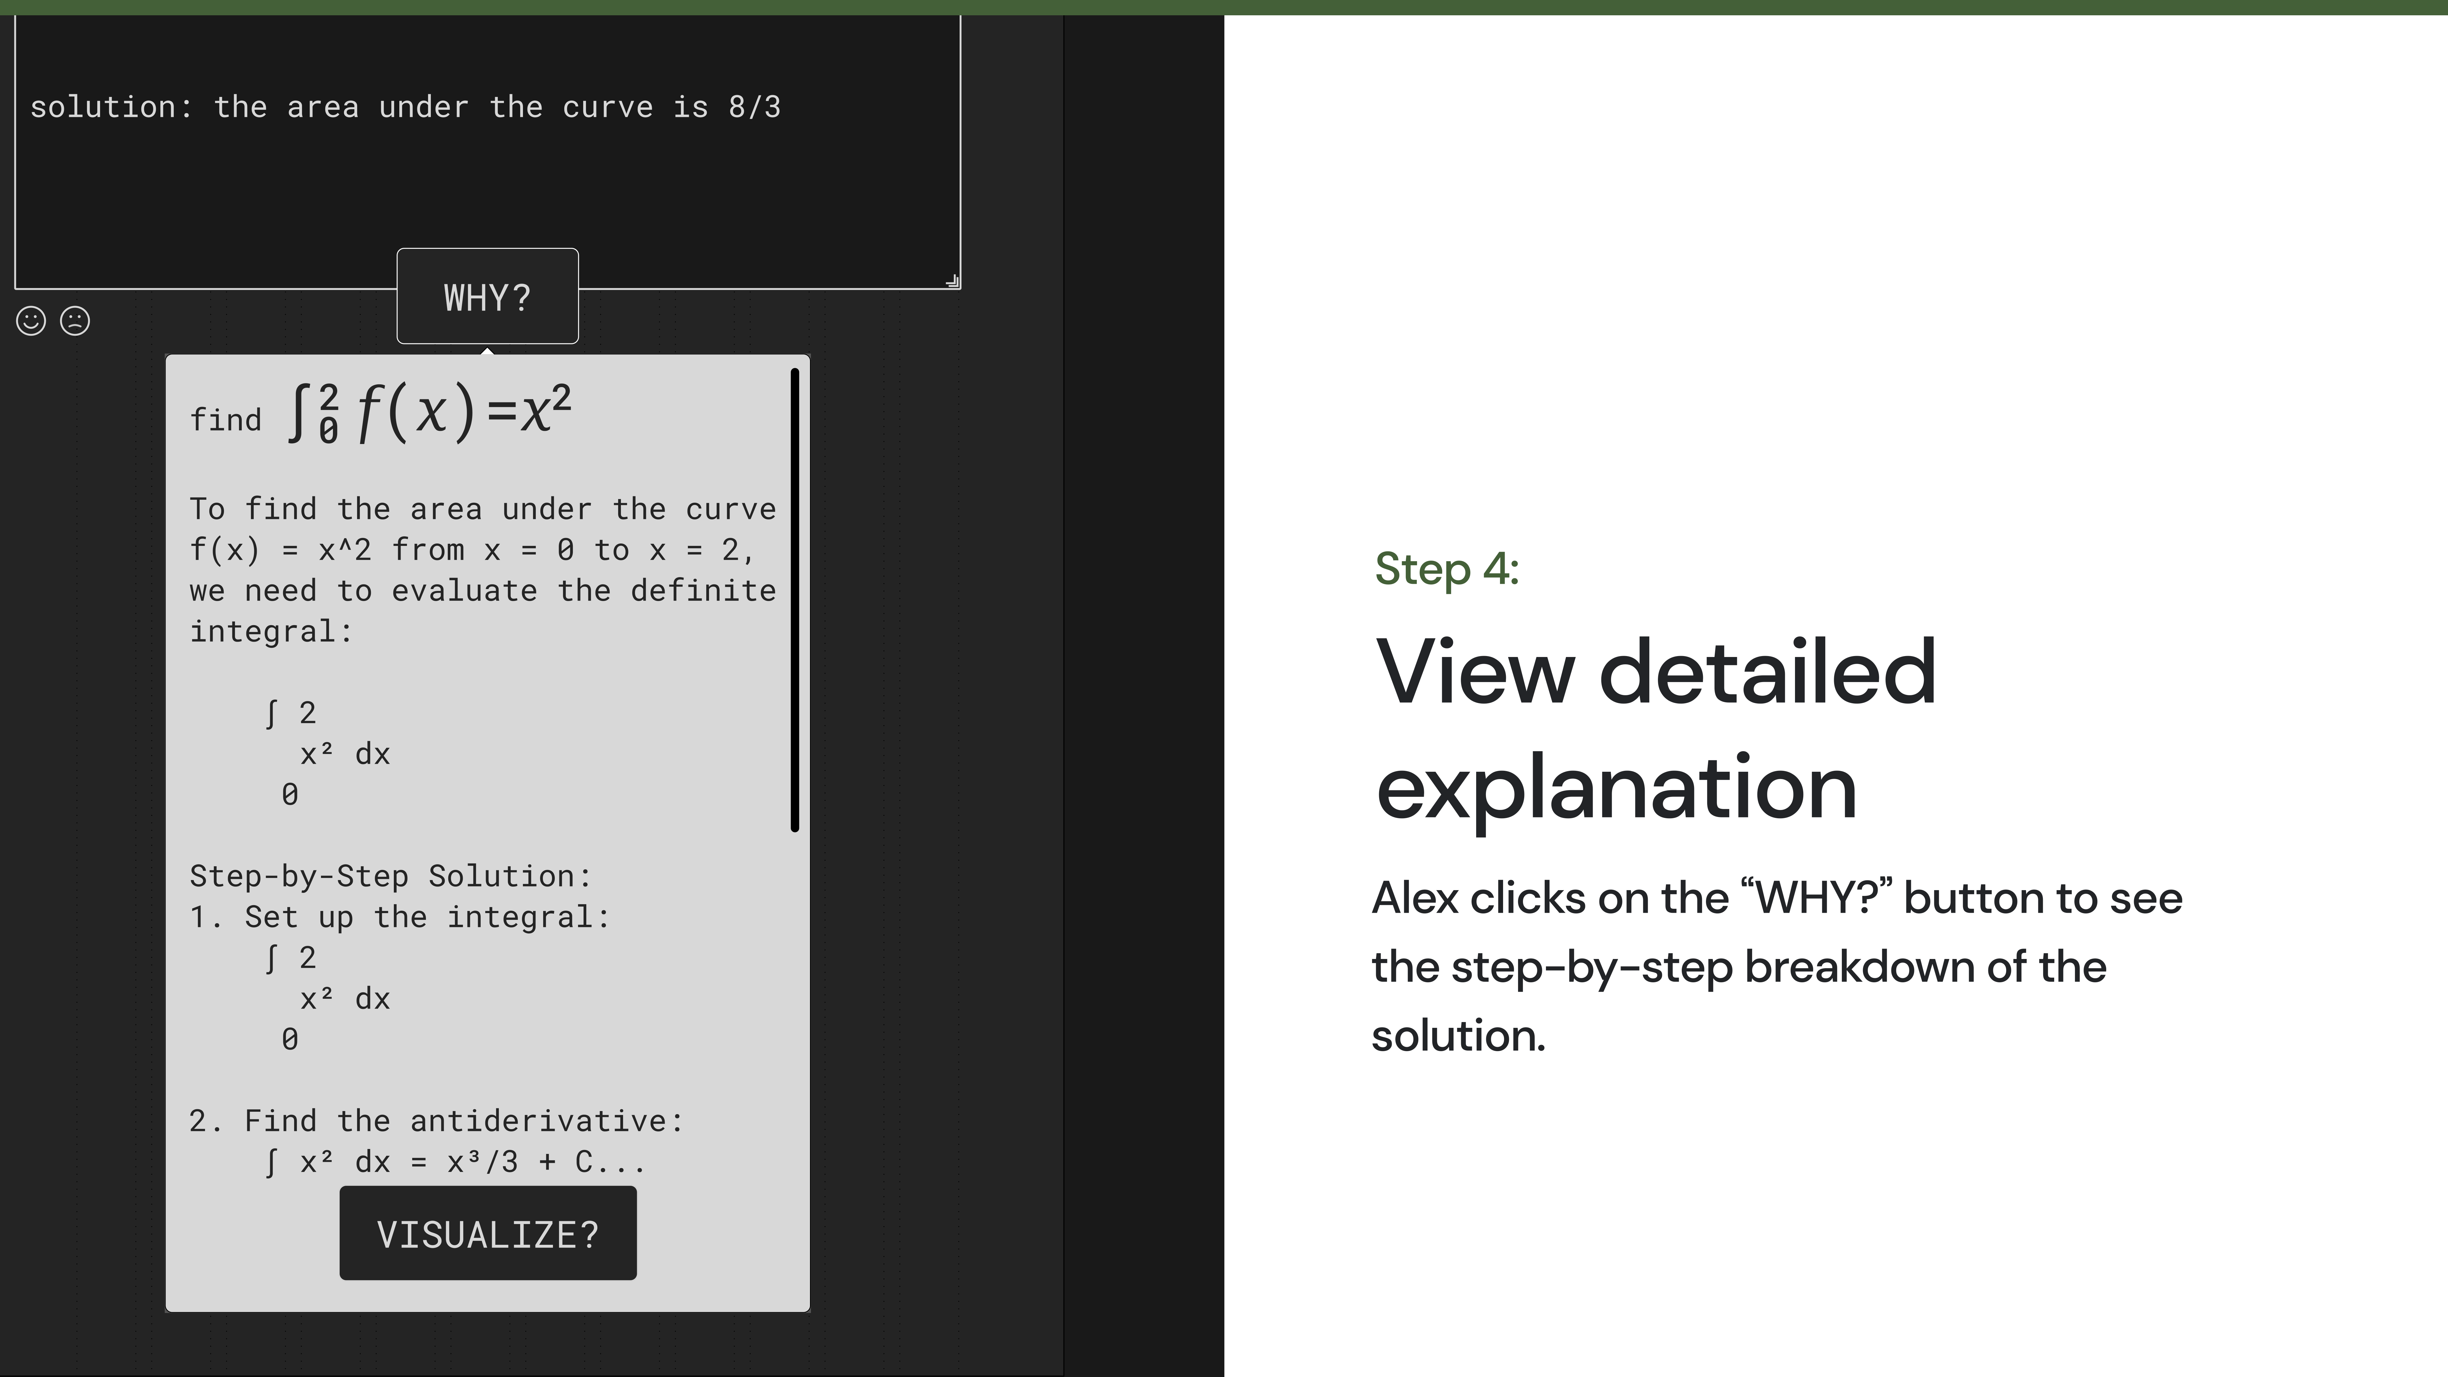Click the WHY? button
This screenshot has height=1377, width=2448.
(x=487, y=297)
